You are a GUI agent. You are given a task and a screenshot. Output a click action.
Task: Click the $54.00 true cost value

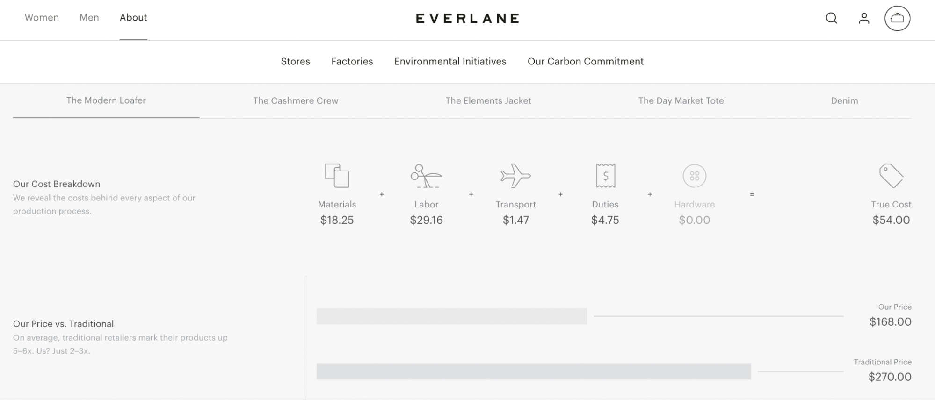891,220
